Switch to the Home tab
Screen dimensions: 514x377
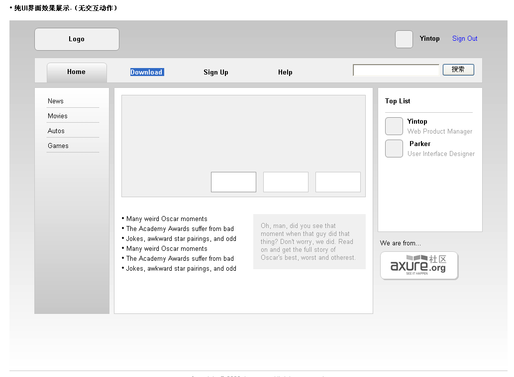click(x=77, y=72)
